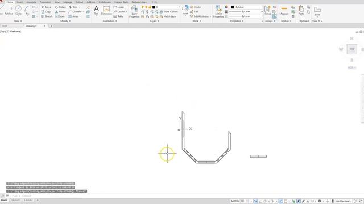Select the Polyline tool

(x=9, y=10)
